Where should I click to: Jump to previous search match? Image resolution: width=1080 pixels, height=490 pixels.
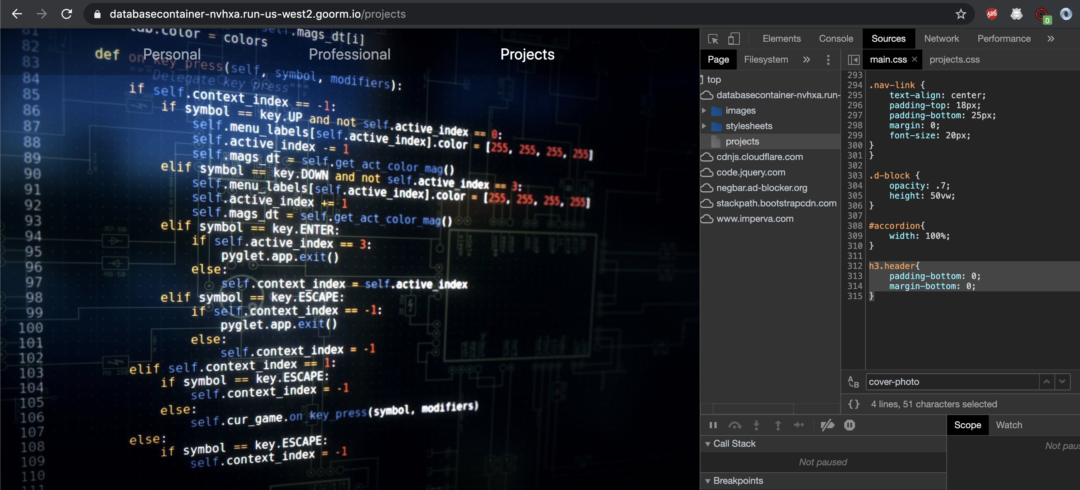click(x=1046, y=382)
